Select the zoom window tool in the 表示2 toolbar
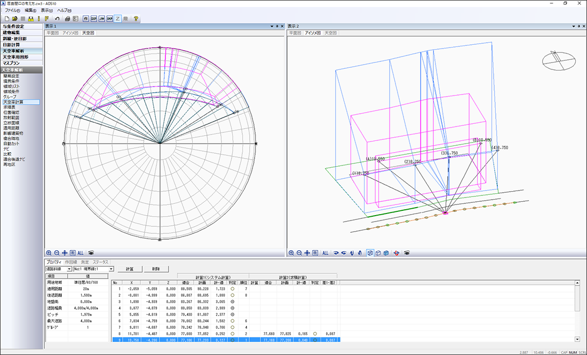587x355 pixels. point(315,253)
